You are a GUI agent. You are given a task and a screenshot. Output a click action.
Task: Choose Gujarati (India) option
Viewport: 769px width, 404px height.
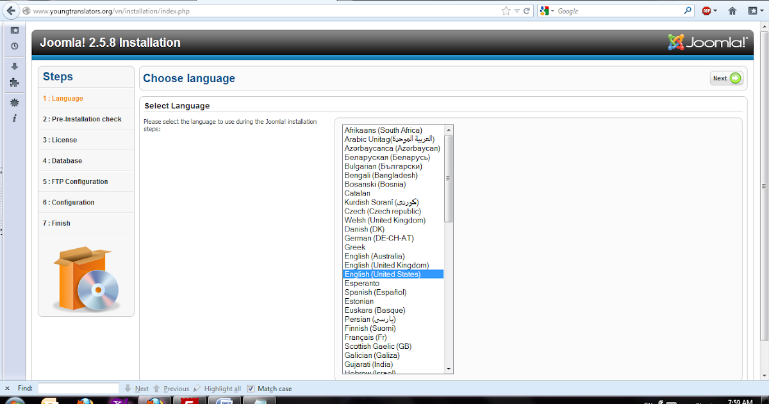[x=393, y=364]
